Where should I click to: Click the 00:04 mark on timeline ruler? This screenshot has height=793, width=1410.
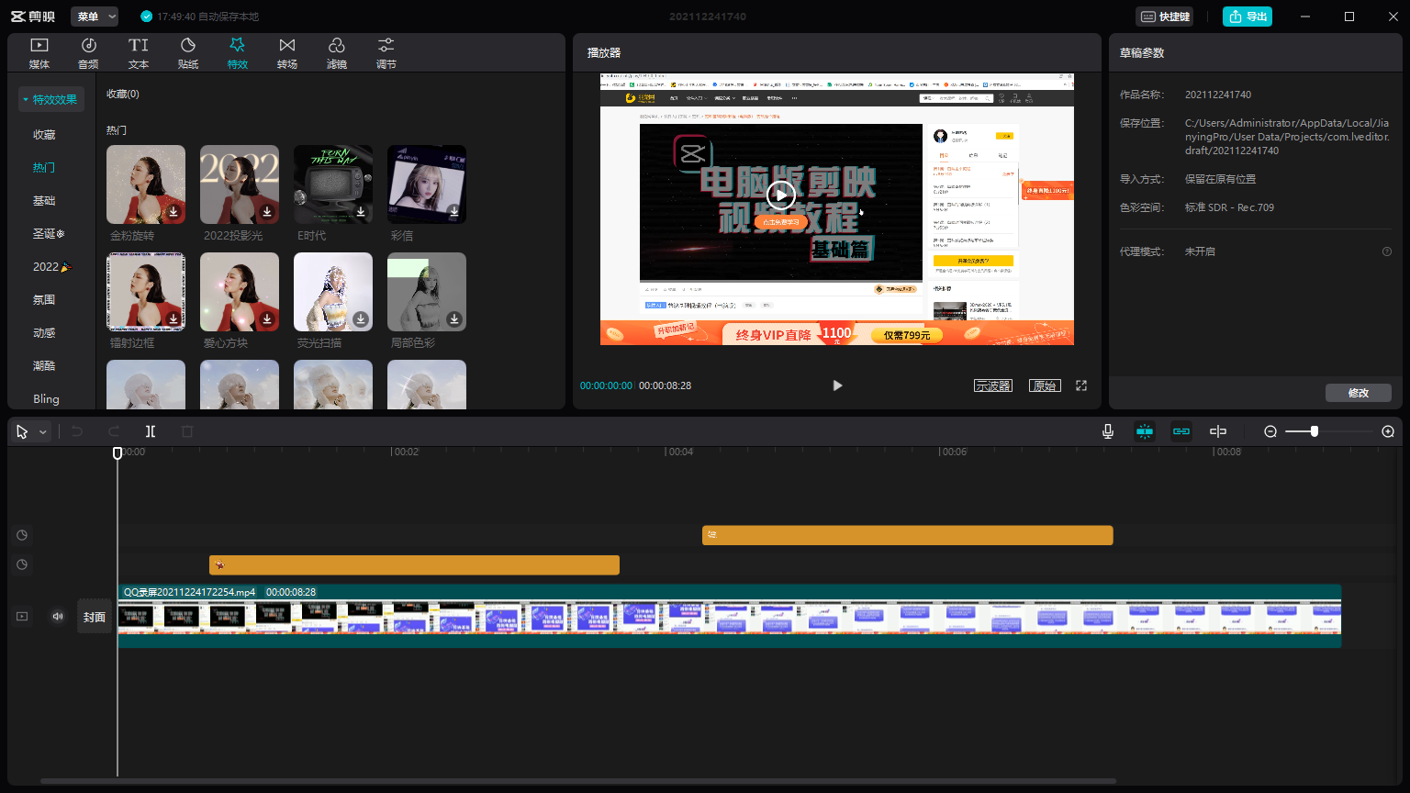680,452
